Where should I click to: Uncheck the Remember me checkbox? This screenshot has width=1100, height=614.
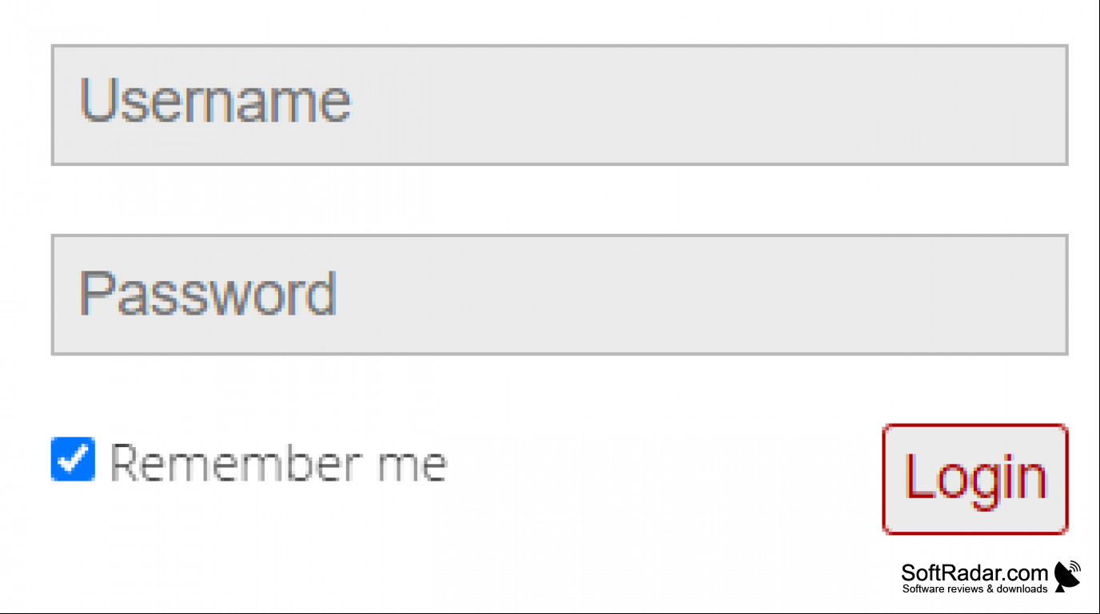(x=73, y=459)
